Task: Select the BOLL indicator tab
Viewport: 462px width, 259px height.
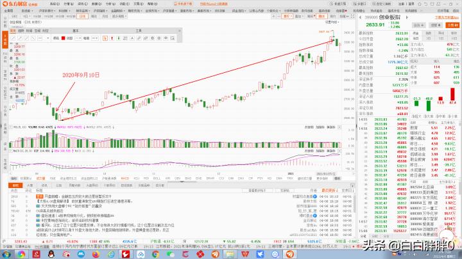Action: point(157,178)
